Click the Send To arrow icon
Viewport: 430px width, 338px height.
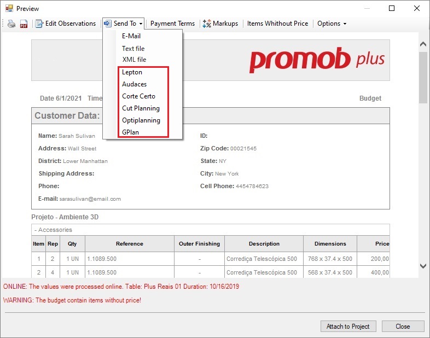click(107, 24)
